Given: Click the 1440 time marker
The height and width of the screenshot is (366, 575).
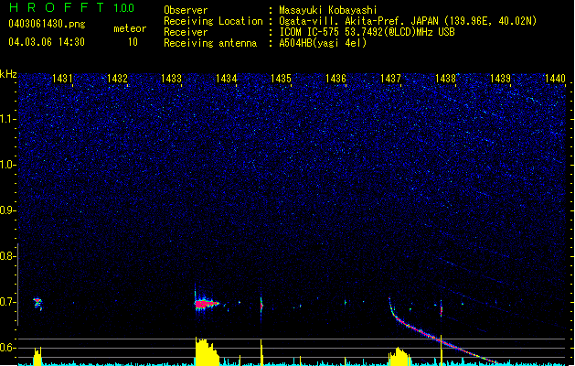Looking at the screenshot, I should click(x=555, y=79).
